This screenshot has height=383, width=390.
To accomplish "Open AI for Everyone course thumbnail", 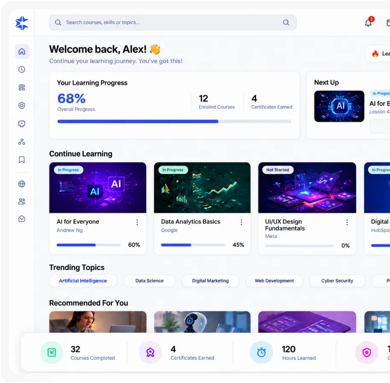I will coord(98,188).
